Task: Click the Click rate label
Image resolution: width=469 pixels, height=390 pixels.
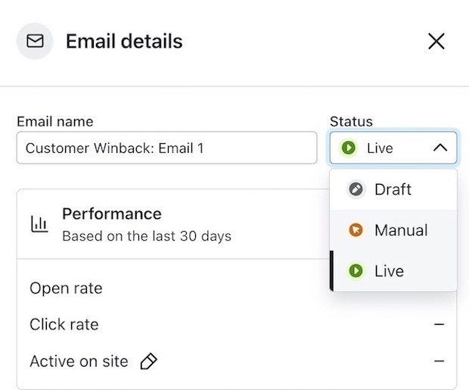Action: click(64, 325)
